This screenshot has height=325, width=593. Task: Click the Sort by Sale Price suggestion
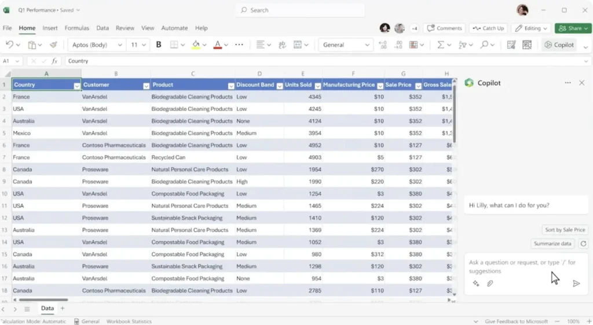(x=565, y=230)
